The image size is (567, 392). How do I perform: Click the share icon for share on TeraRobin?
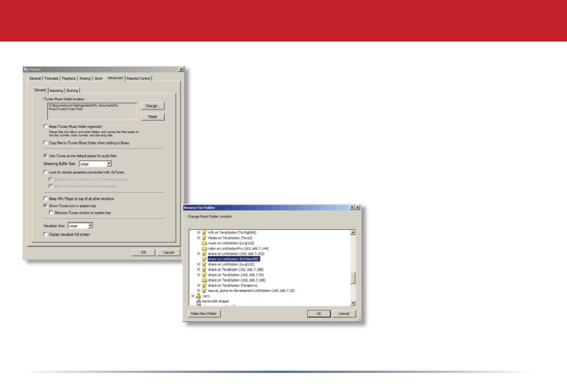[204, 270]
